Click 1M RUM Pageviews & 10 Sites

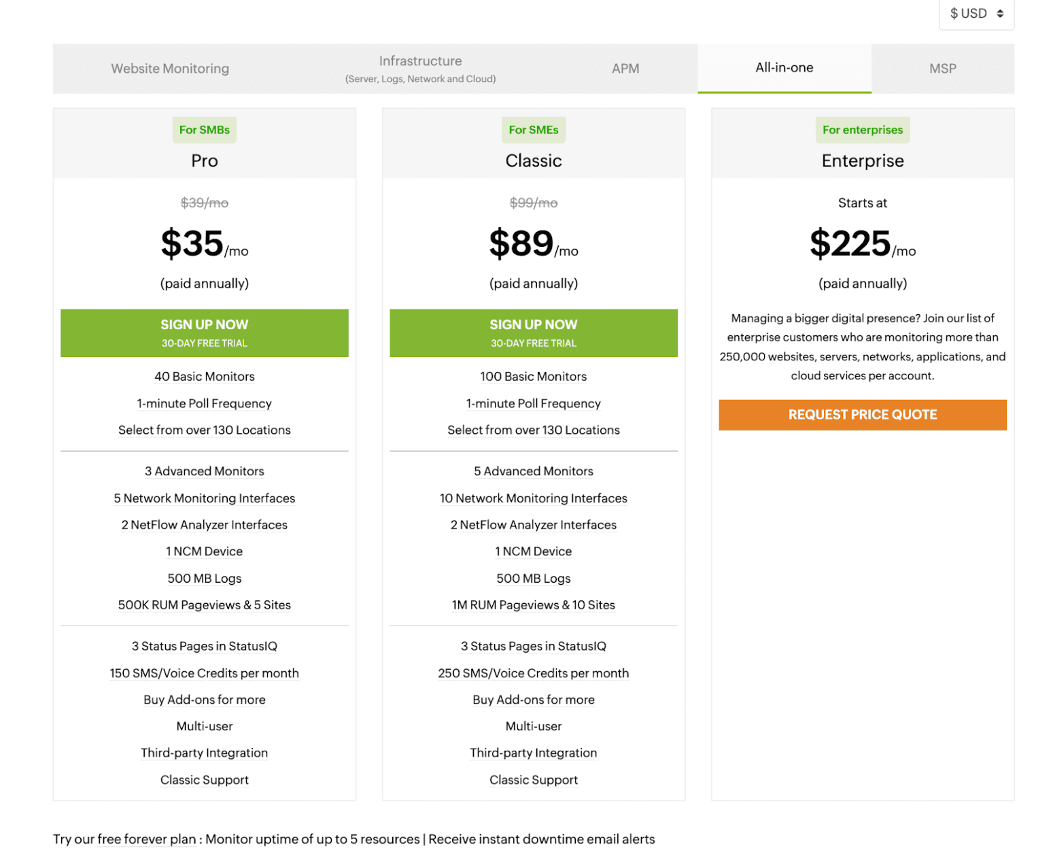(x=534, y=605)
